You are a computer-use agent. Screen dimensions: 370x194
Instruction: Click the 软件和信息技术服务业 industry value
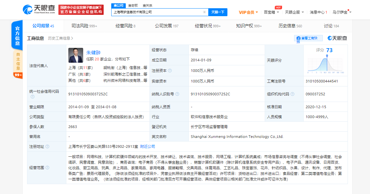click(209, 117)
